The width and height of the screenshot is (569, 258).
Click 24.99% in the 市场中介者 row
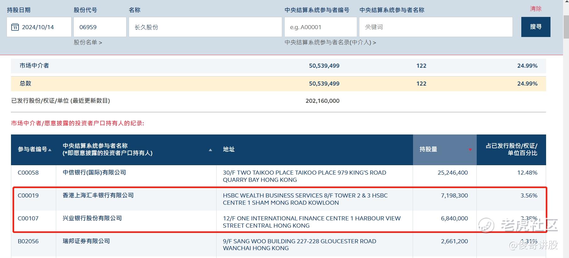tap(527, 66)
